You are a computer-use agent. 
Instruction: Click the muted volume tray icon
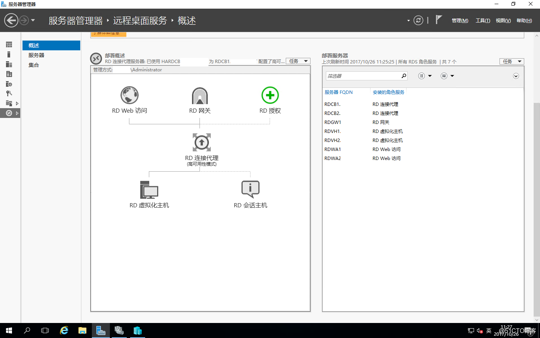pos(480,331)
